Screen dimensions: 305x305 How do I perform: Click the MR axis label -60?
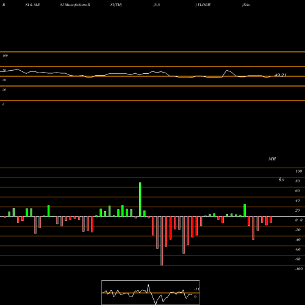(x=298, y=249)
